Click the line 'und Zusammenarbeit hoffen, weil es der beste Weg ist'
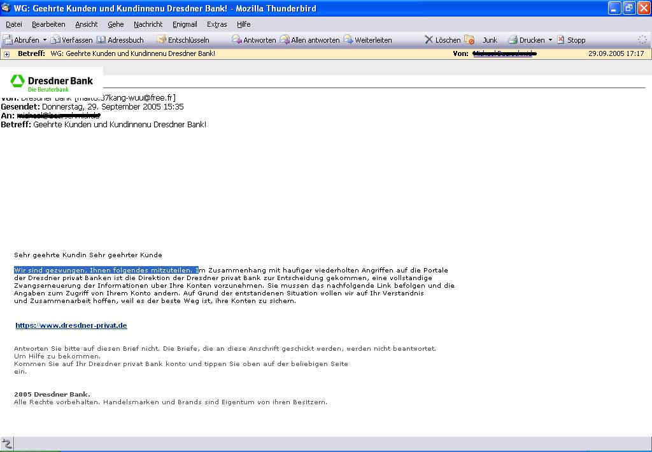652x452 pixels. 155,301
